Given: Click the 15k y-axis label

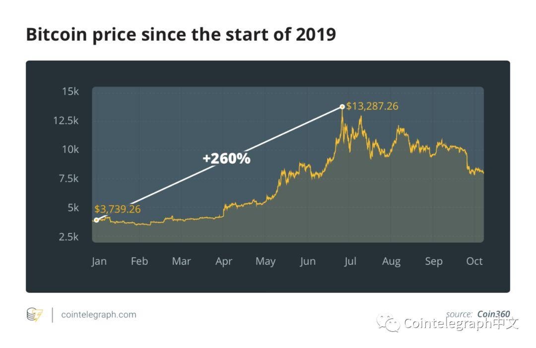Looking at the screenshot, I should pos(70,92).
